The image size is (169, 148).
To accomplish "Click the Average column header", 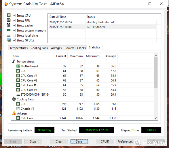I will (x=109, y=56).
